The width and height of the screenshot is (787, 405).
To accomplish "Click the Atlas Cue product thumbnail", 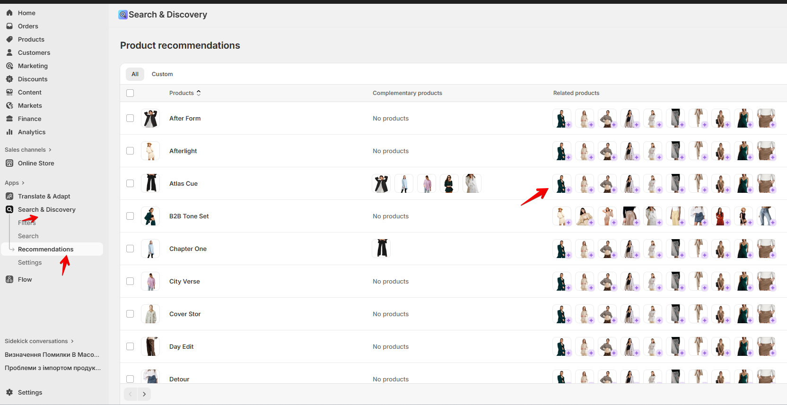I will [x=150, y=183].
